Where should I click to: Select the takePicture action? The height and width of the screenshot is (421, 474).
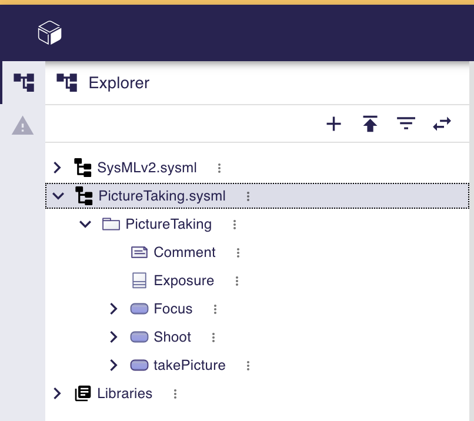pos(189,365)
